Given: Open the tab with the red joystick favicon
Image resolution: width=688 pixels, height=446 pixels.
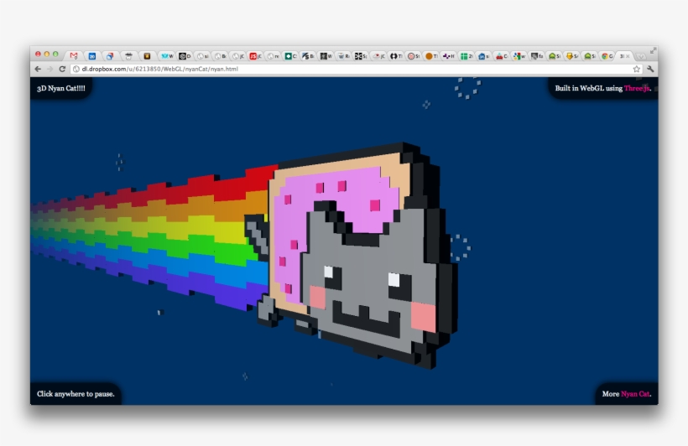Looking at the screenshot, I should (x=502, y=56).
